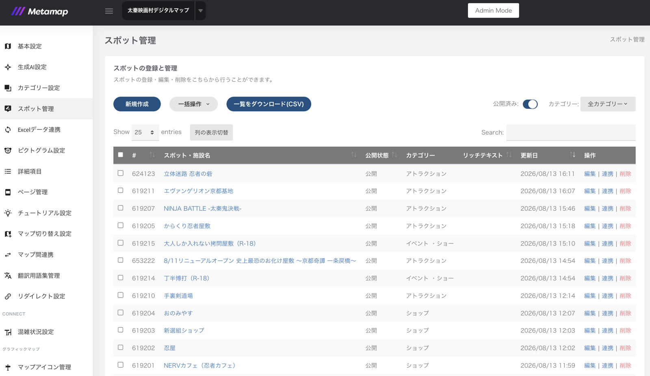Select the checkbox for NINJA BATTLE row
650x376 pixels.
click(x=121, y=208)
